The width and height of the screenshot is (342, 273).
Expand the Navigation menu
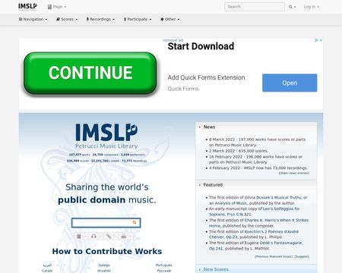(x=33, y=19)
